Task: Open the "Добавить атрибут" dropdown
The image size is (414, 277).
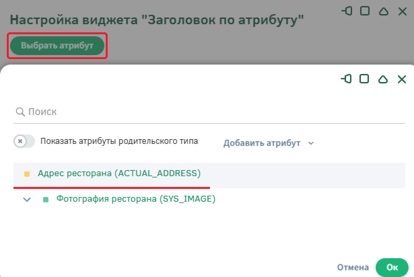Action: point(262,143)
